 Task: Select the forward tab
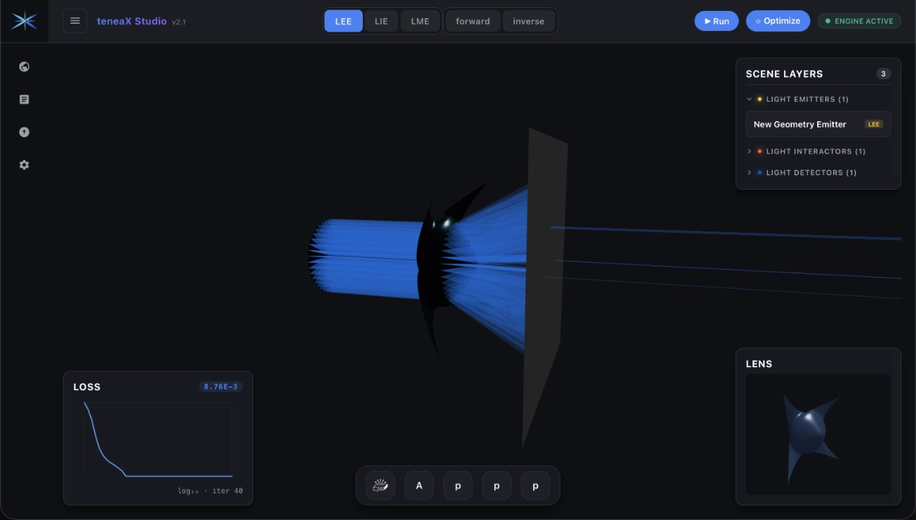(x=473, y=21)
